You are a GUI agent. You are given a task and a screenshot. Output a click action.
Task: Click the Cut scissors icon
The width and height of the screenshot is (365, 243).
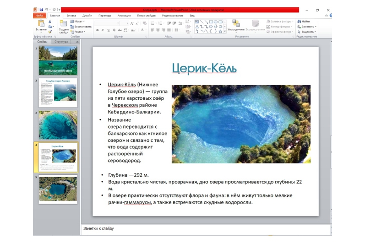49,22
